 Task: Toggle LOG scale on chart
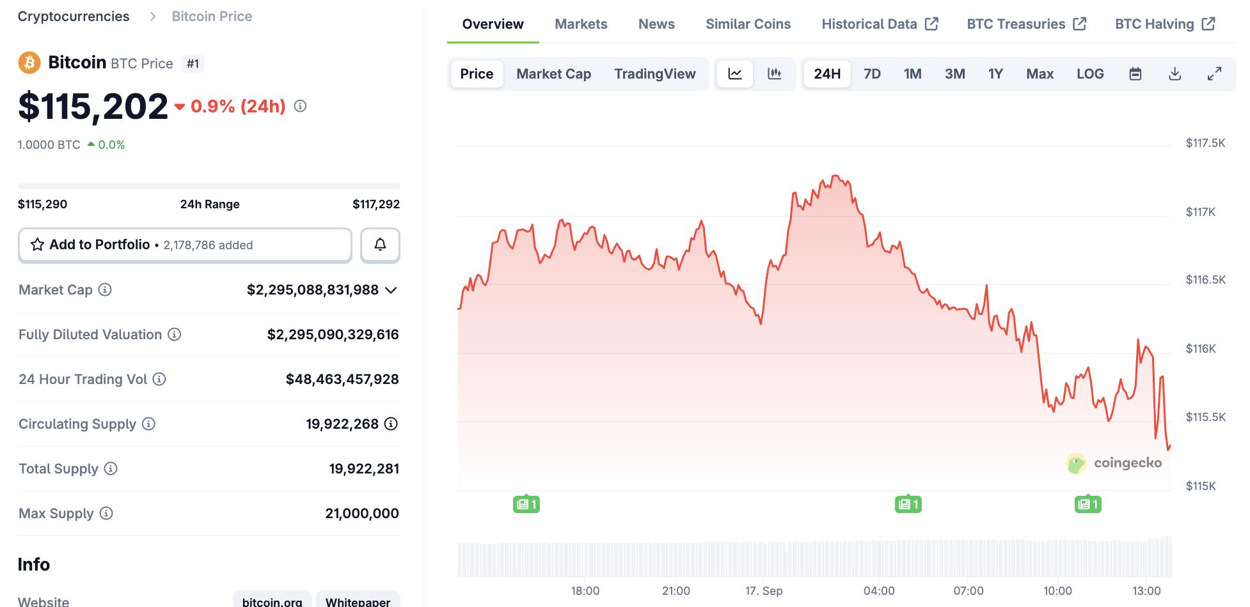[1090, 74]
